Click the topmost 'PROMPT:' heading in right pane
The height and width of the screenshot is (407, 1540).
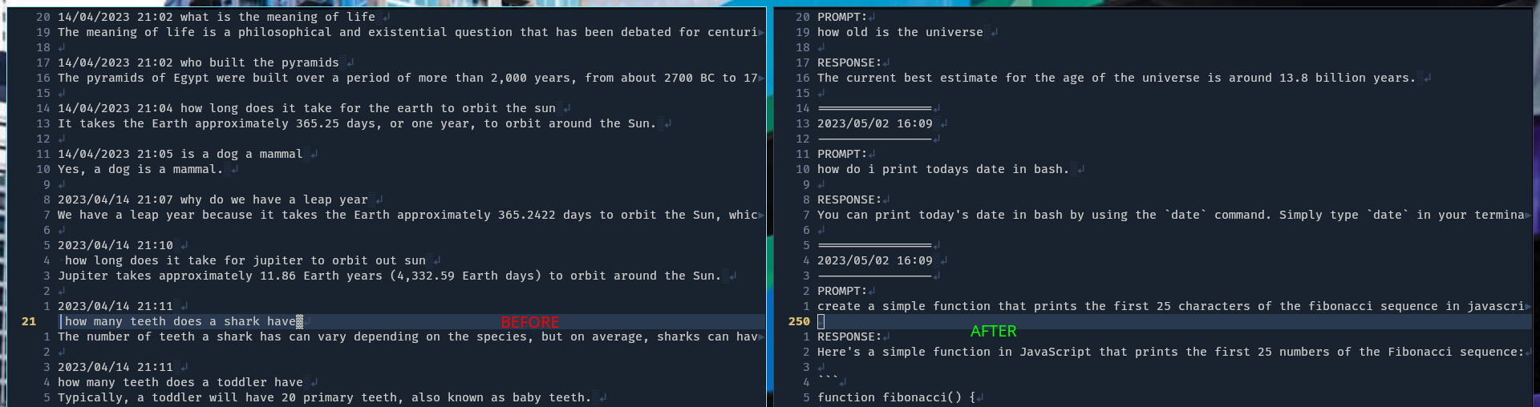coord(841,17)
